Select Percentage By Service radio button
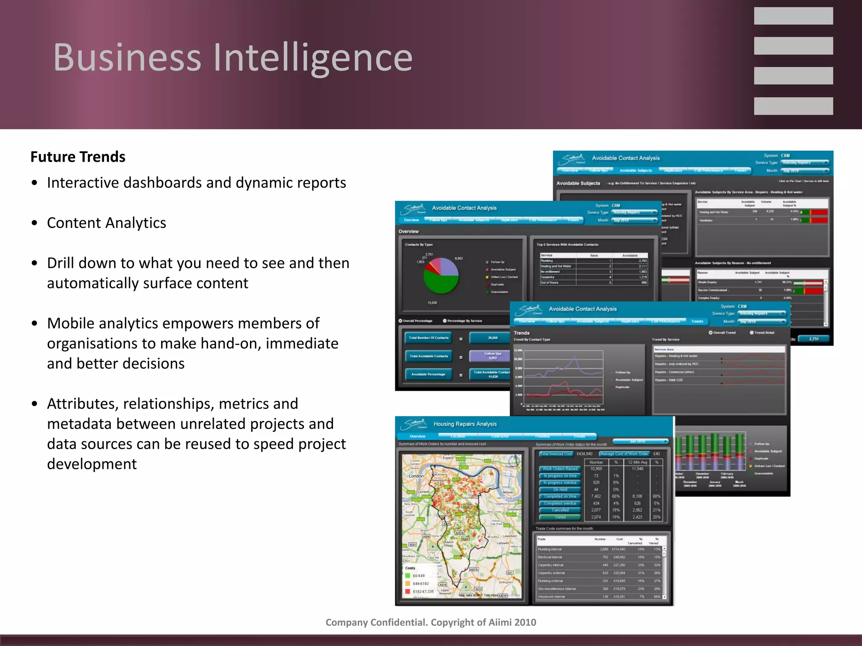This screenshot has width=862, height=646. point(445,321)
